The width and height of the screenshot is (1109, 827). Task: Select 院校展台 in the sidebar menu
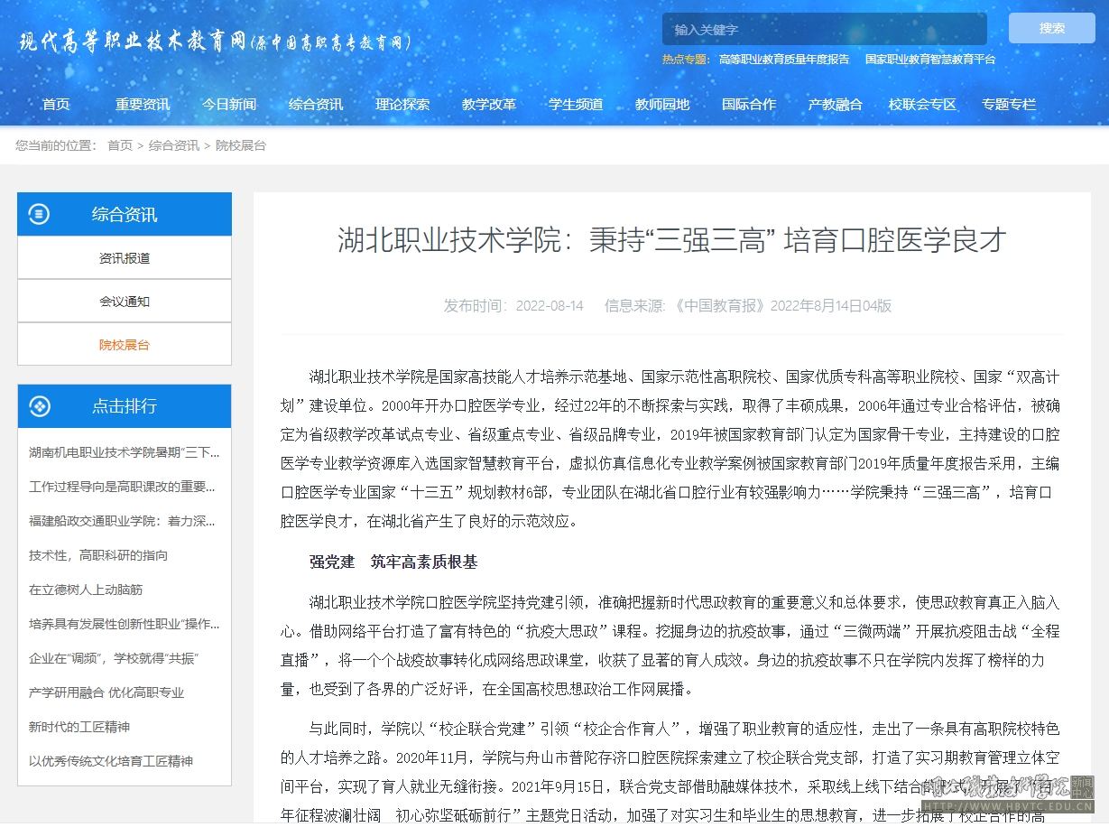[125, 345]
